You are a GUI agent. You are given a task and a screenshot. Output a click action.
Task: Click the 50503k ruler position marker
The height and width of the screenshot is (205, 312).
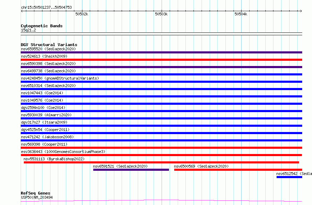(x=161, y=14)
